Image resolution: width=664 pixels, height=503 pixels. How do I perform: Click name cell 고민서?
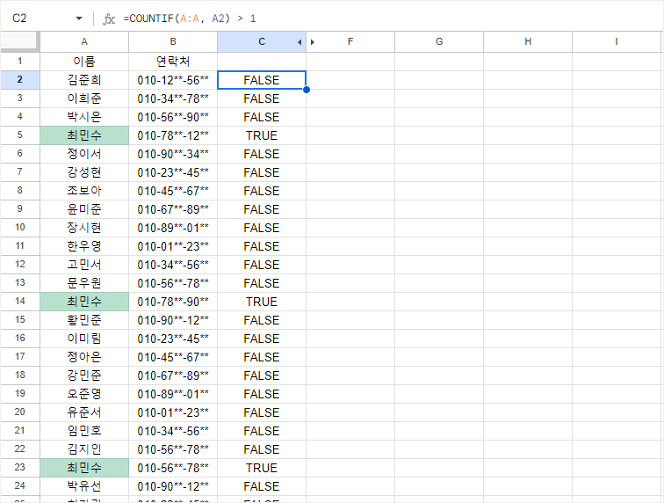(84, 265)
